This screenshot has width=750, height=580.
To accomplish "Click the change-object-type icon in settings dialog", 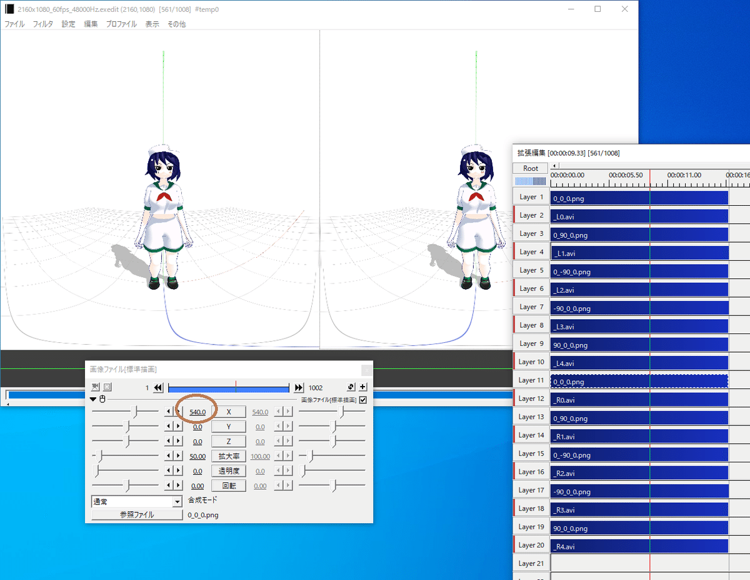I will pos(352,387).
